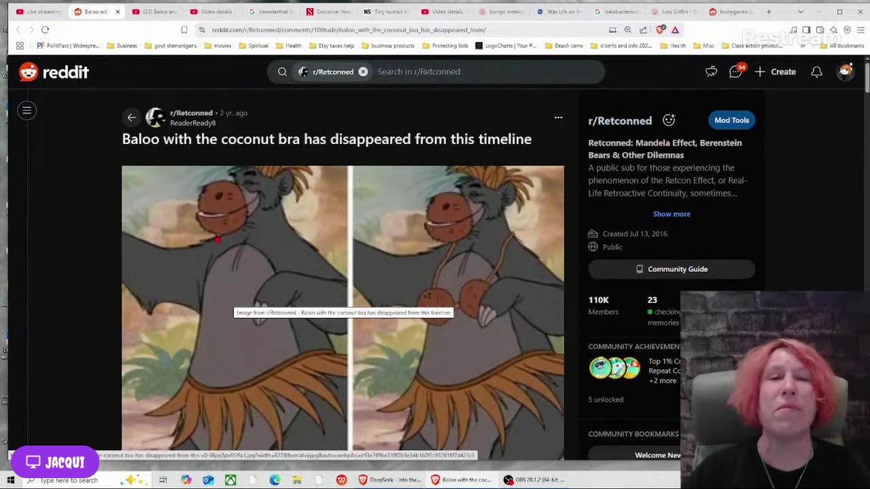Viewport: 870px width, 489px height.
Task: Go back using the post back arrow
Action: 131,117
